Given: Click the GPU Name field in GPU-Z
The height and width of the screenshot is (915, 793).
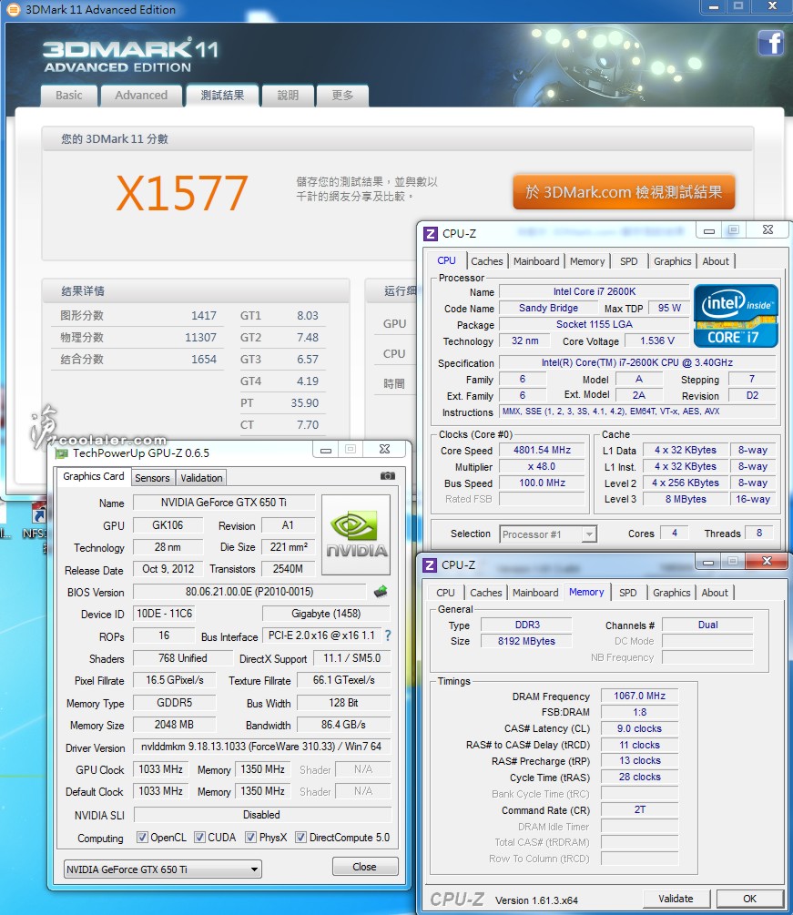Looking at the screenshot, I should click(x=223, y=503).
